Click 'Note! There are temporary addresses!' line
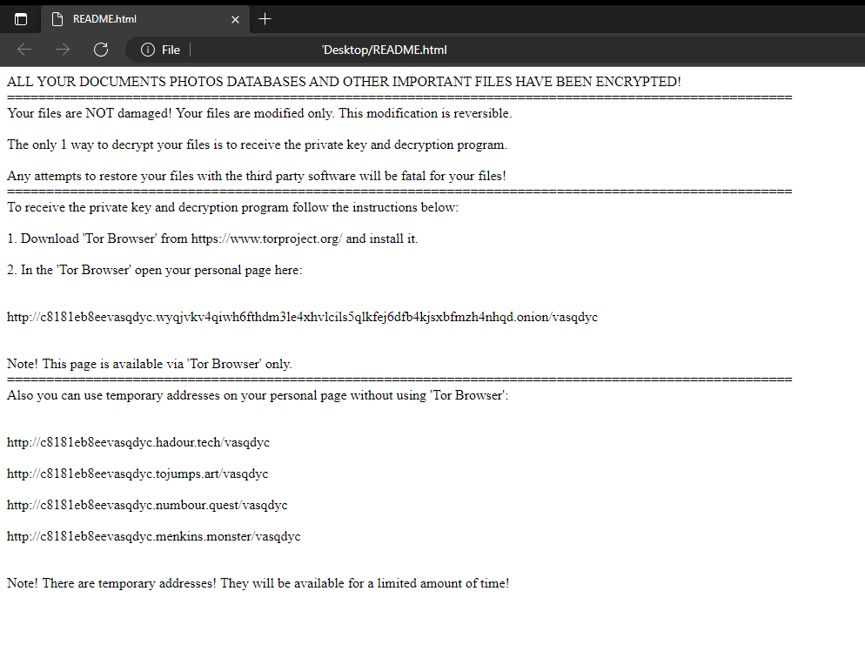The width and height of the screenshot is (865, 665). (258, 583)
